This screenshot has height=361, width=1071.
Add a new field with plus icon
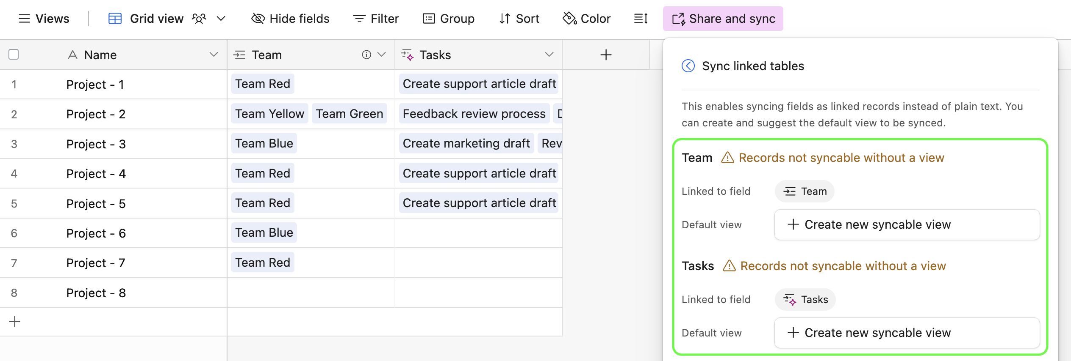606,55
